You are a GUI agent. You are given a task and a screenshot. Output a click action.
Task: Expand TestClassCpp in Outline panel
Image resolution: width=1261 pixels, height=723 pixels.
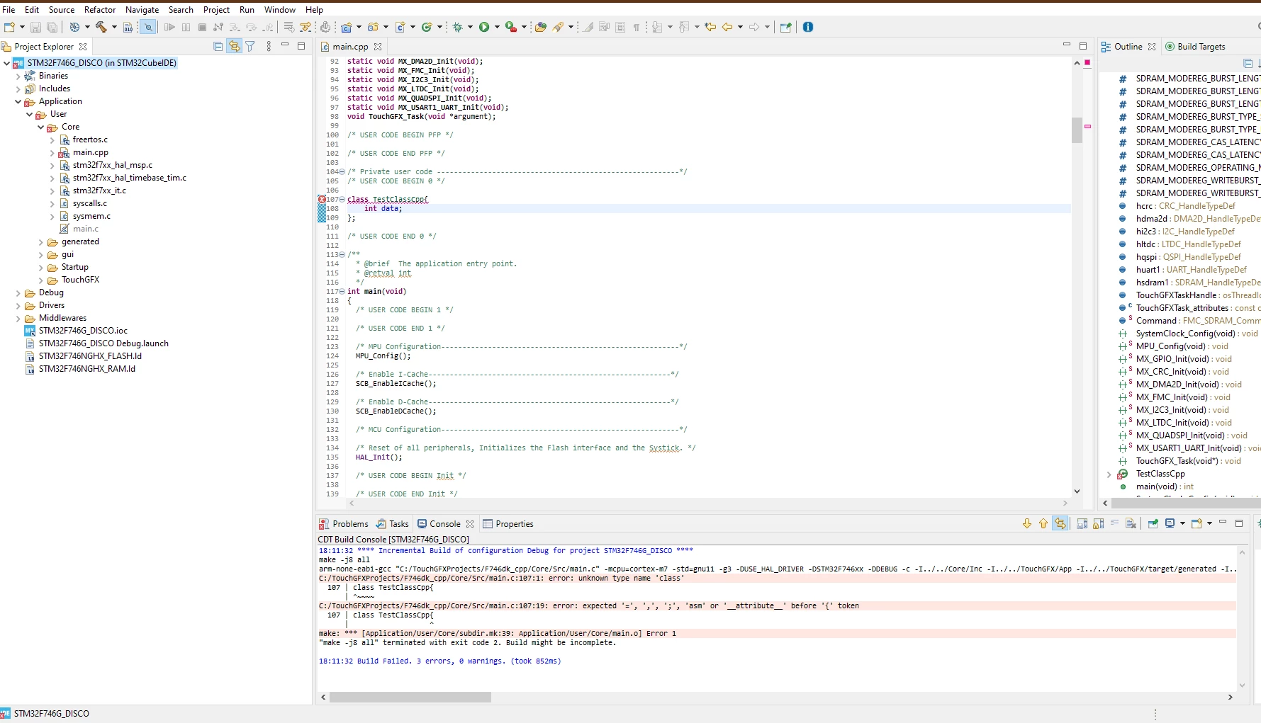coord(1109,474)
